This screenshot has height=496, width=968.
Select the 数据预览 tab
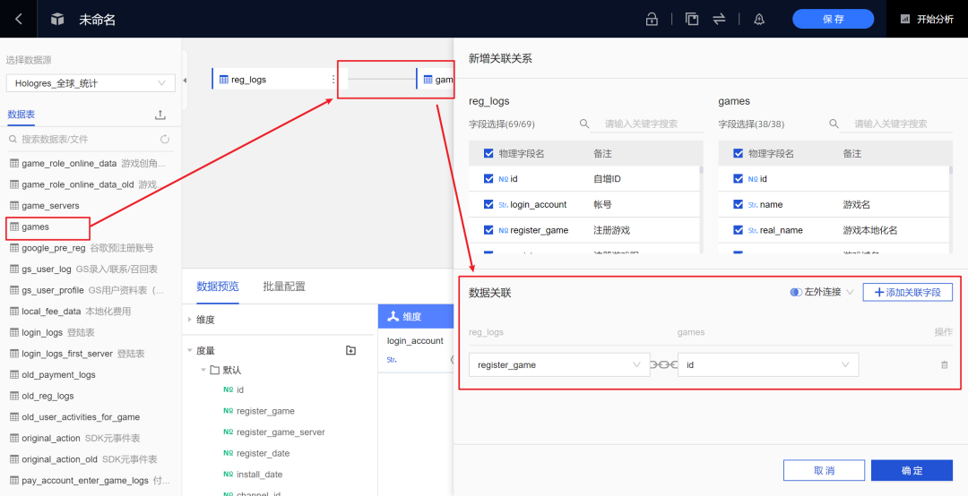[x=217, y=286]
